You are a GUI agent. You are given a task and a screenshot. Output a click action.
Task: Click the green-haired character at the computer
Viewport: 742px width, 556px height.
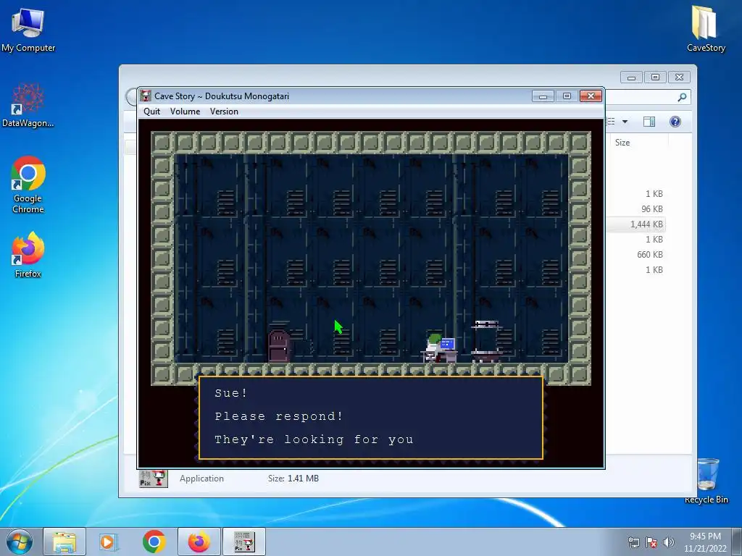[433, 347]
